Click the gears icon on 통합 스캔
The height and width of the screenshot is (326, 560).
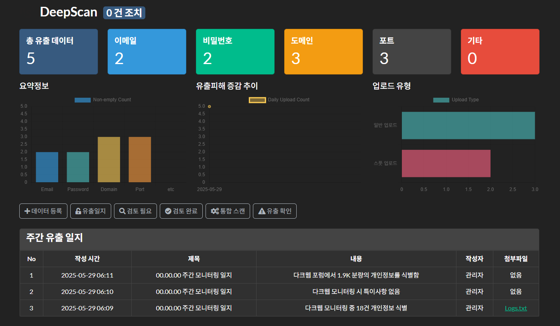click(x=215, y=211)
